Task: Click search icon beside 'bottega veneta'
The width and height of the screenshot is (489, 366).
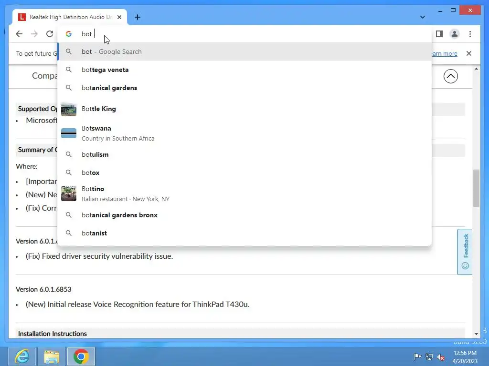Action: [x=69, y=70]
